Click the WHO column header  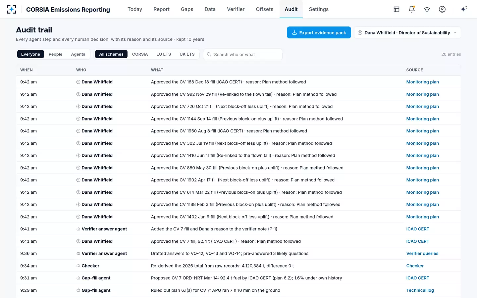81,70
